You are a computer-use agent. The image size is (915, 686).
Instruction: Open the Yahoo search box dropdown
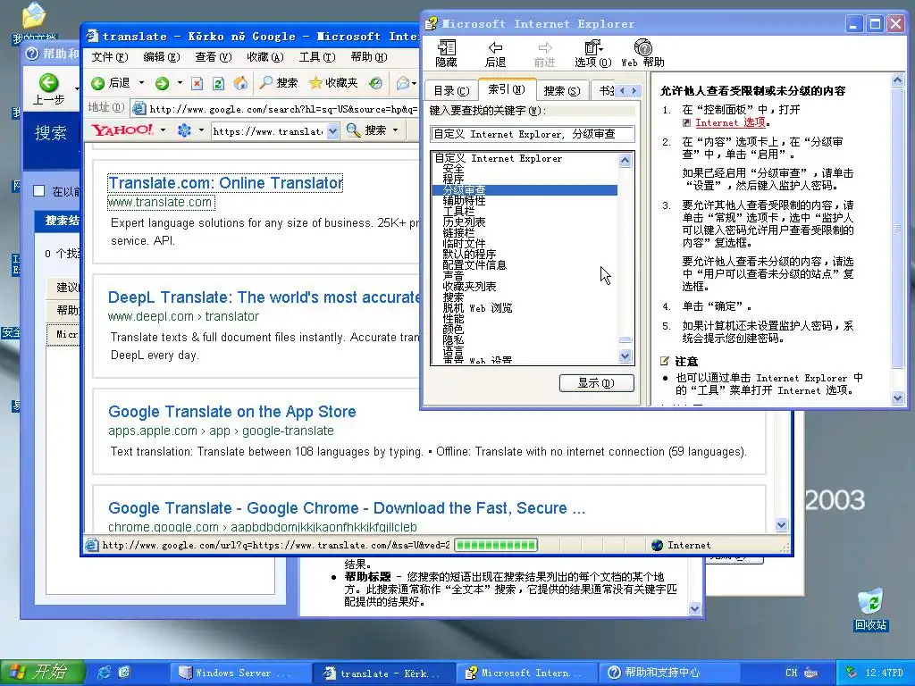click(x=332, y=130)
